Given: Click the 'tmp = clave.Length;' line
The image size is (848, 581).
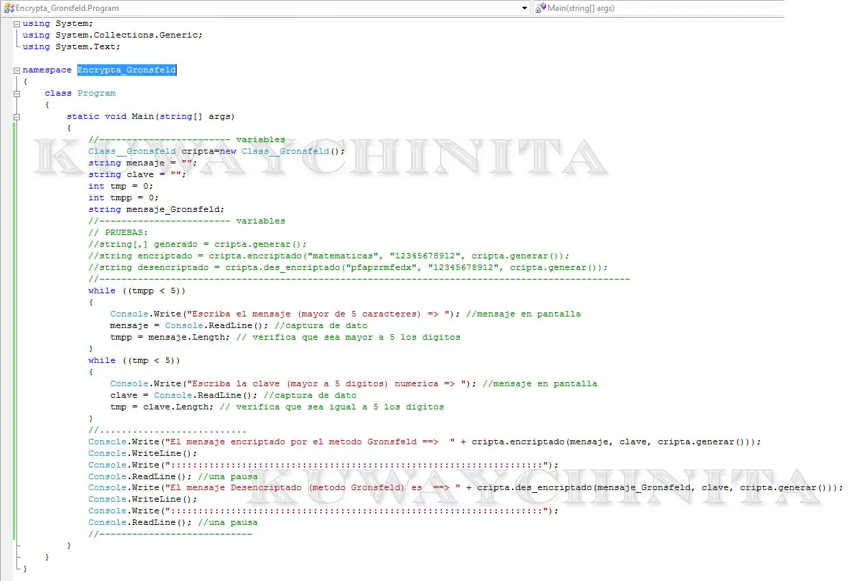Looking at the screenshot, I should tap(277, 407).
